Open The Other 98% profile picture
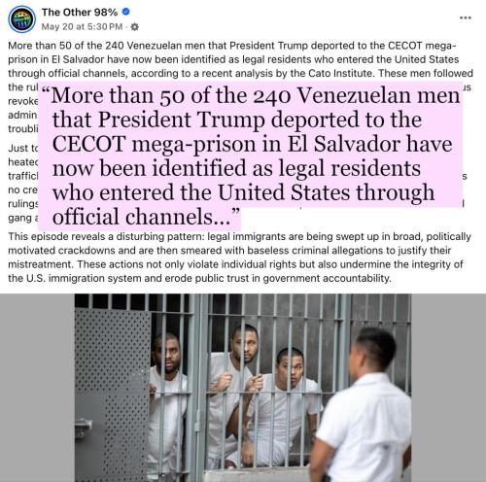The width and height of the screenshot is (486, 482). click(x=21, y=19)
